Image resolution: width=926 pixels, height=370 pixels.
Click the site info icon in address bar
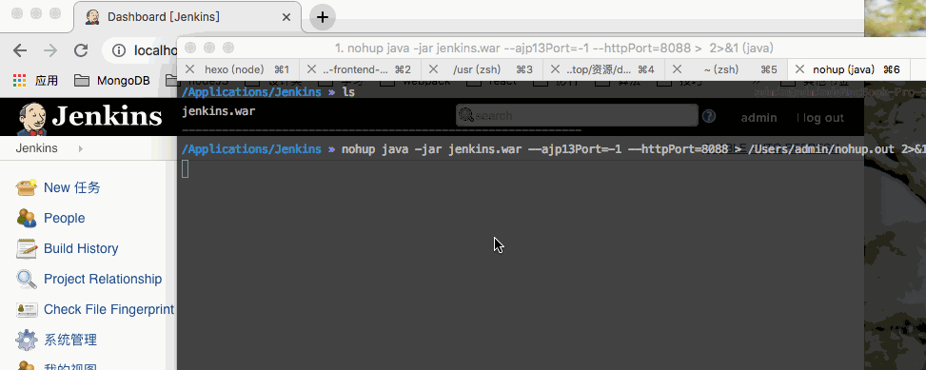[119, 50]
